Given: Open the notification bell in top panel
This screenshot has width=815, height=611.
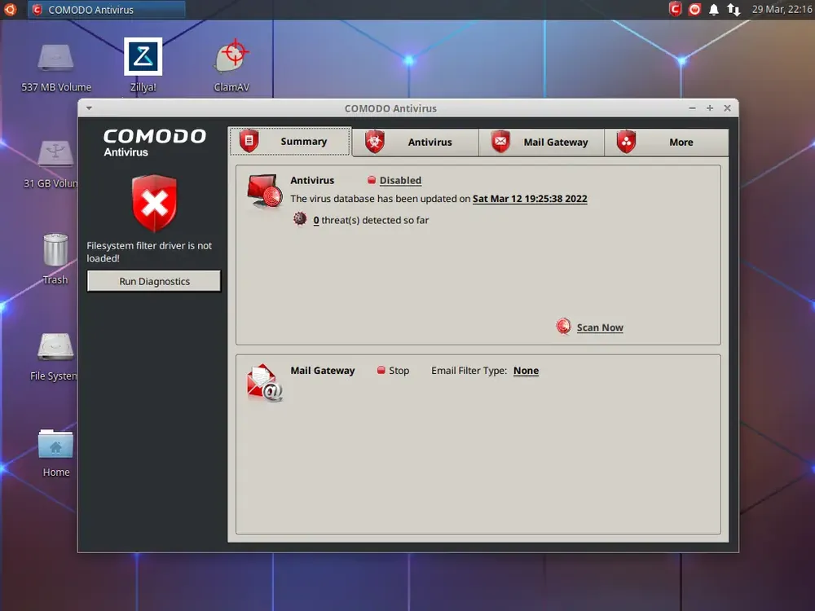Looking at the screenshot, I should pos(714,10).
